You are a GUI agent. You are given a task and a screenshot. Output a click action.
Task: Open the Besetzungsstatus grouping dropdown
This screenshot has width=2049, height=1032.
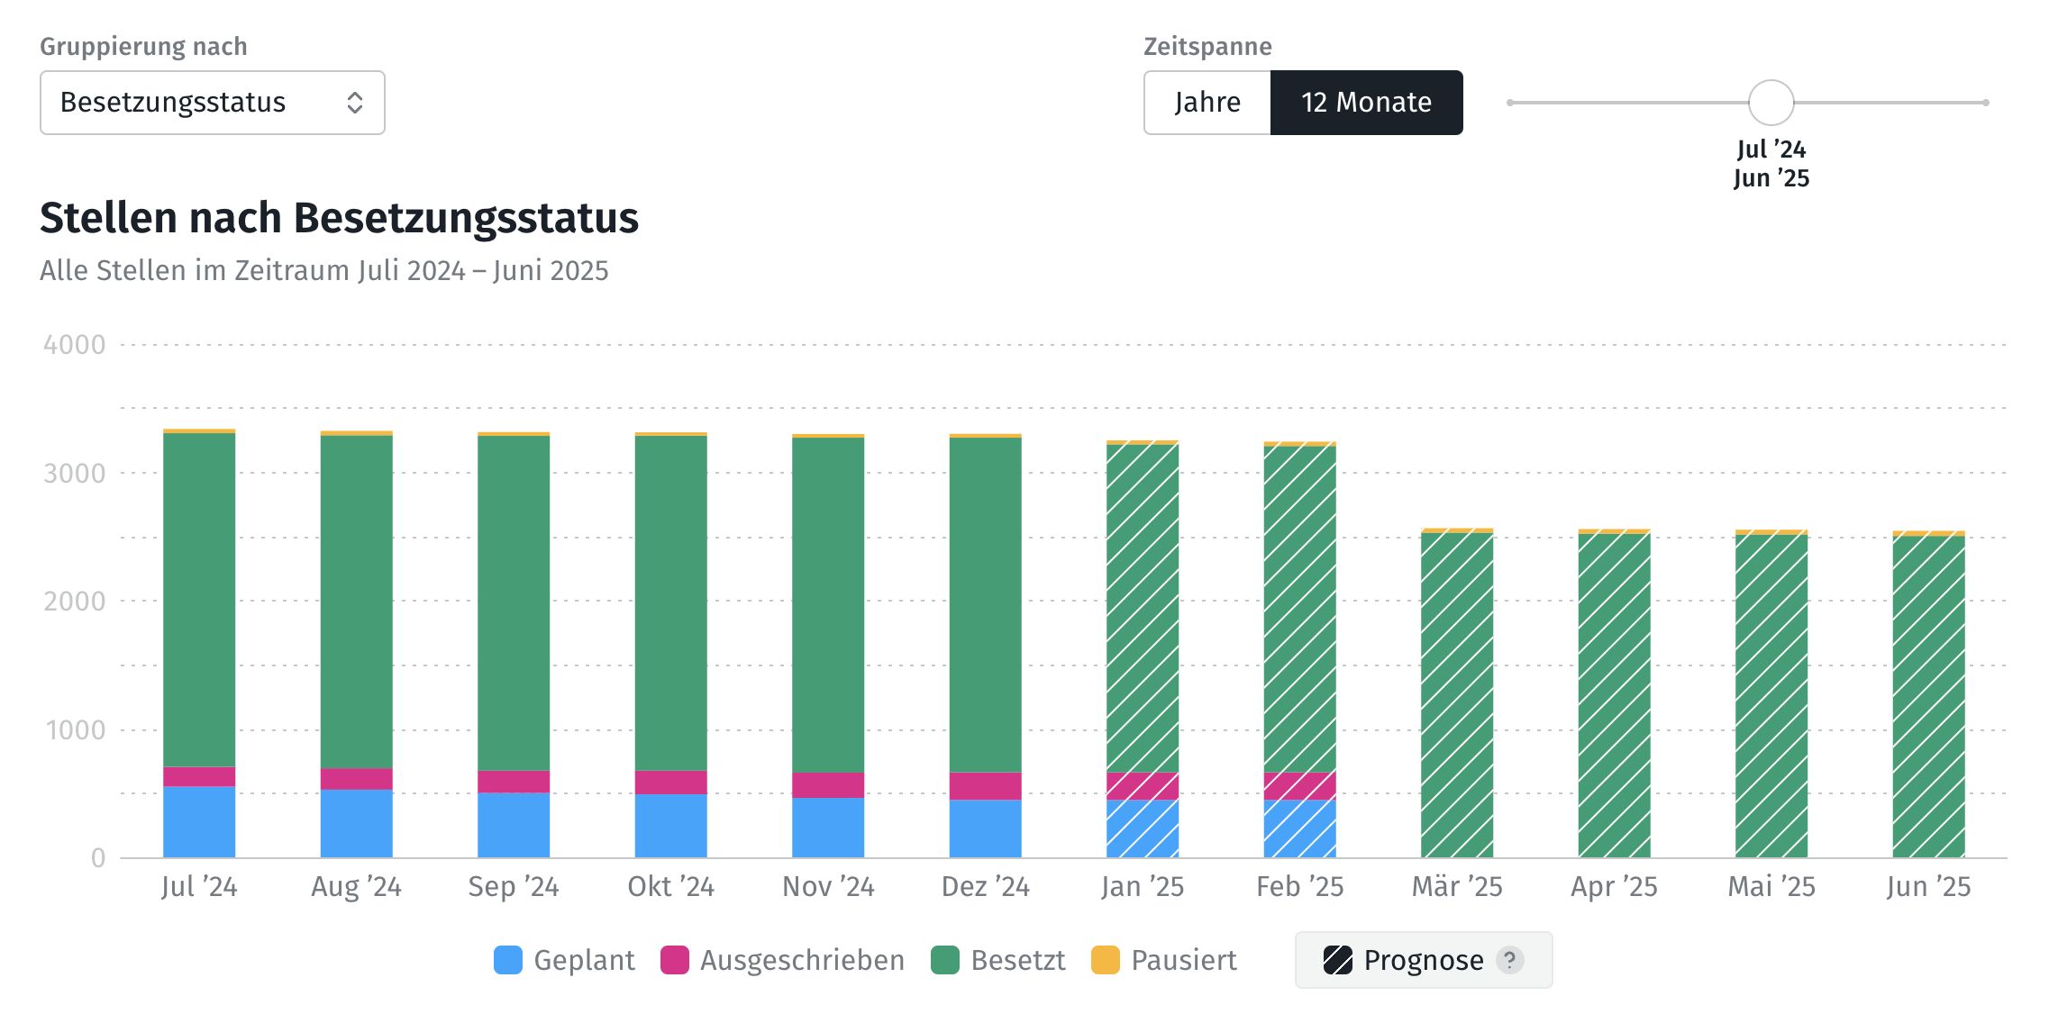point(212,103)
